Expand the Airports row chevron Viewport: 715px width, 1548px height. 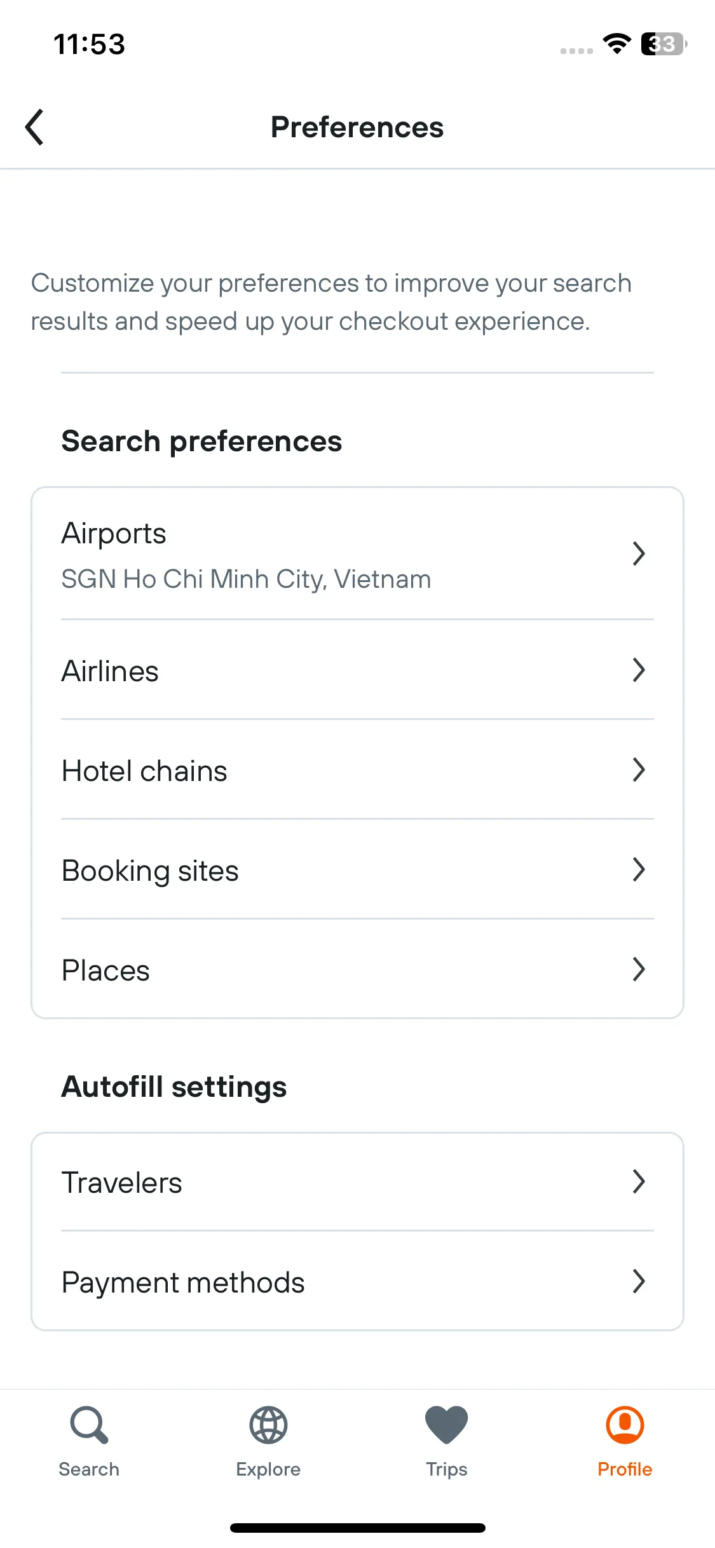(639, 553)
